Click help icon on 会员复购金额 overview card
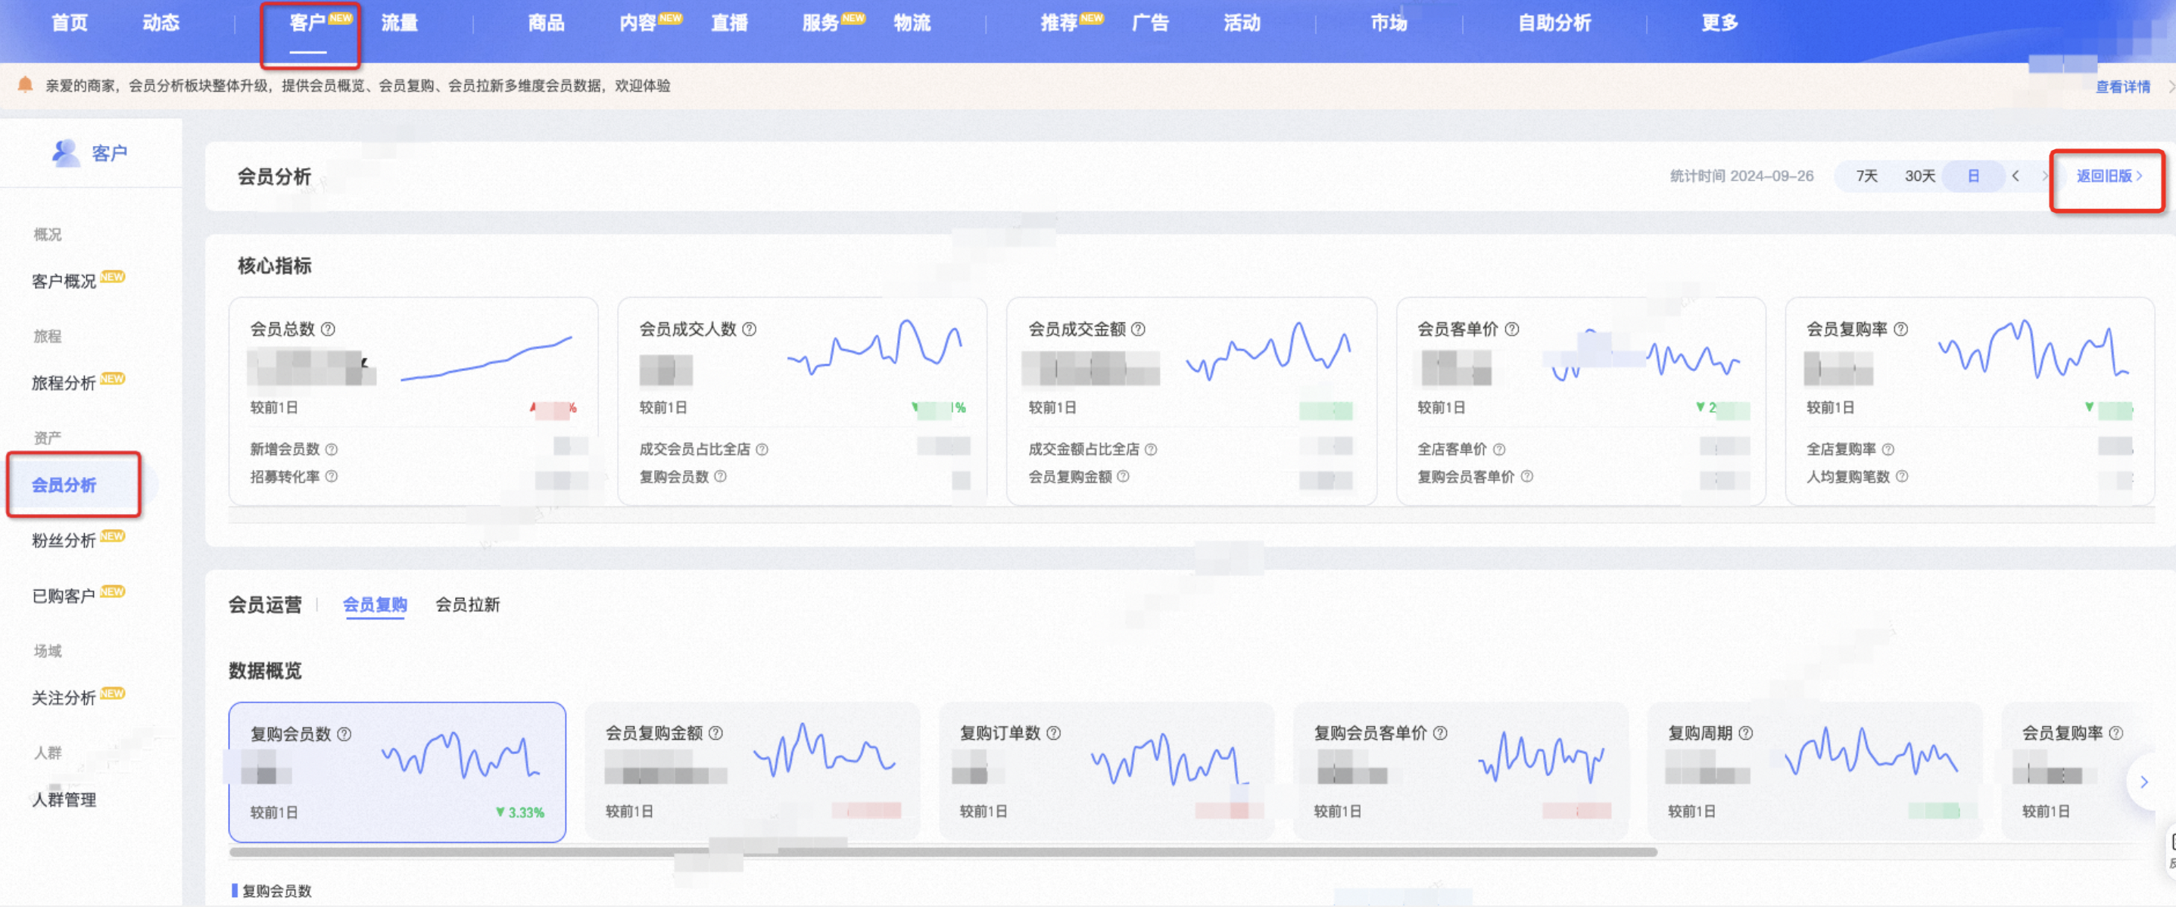This screenshot has width=2176, height=907. pyautogui.click(x=715, y=733)
